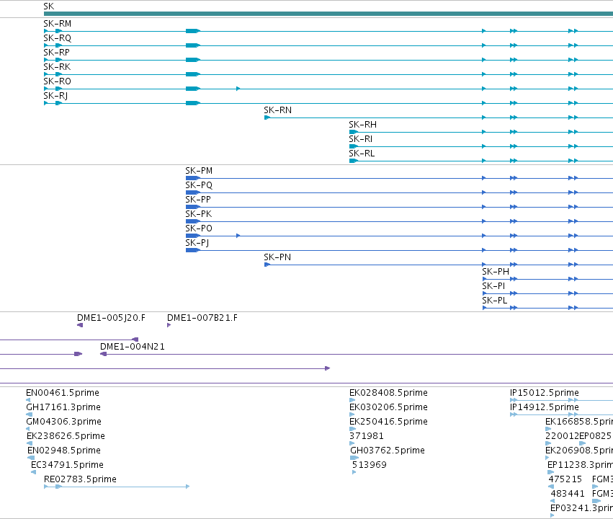
Task: Click the 475215 arrow glyph
Action: [x=551, y=487]
